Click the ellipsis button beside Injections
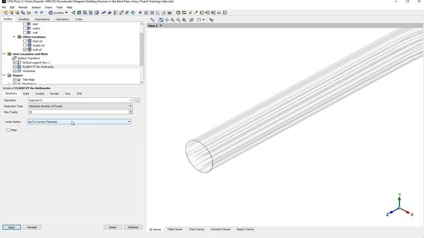Screen dimensions: 424x238 [x=137, y=100]
